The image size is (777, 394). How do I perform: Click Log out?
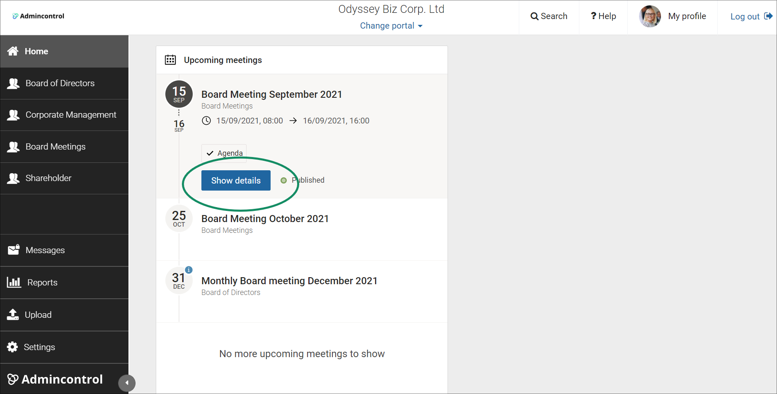[746, 16]
